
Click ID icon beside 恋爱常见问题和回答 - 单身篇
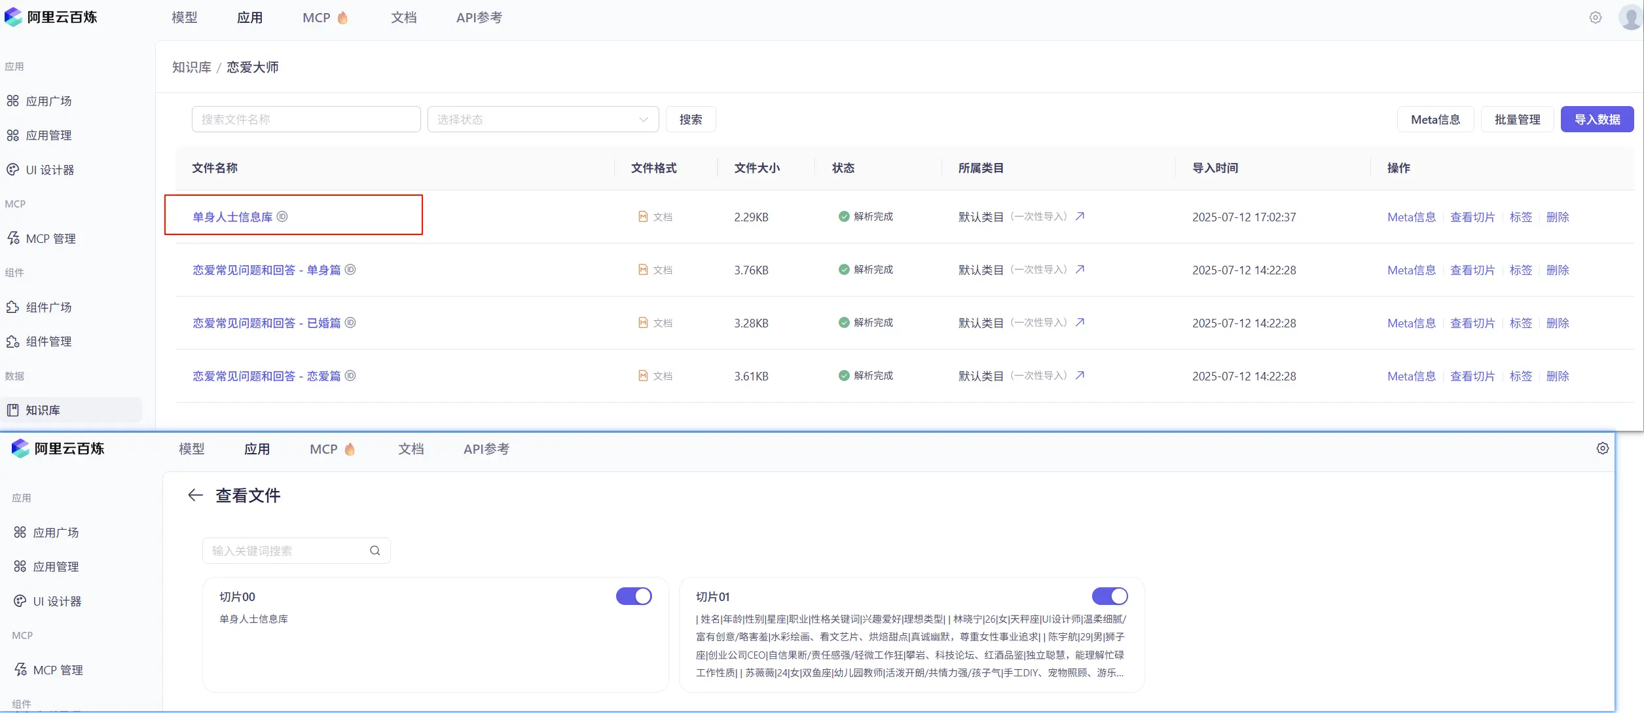click(x=350, y=270)
